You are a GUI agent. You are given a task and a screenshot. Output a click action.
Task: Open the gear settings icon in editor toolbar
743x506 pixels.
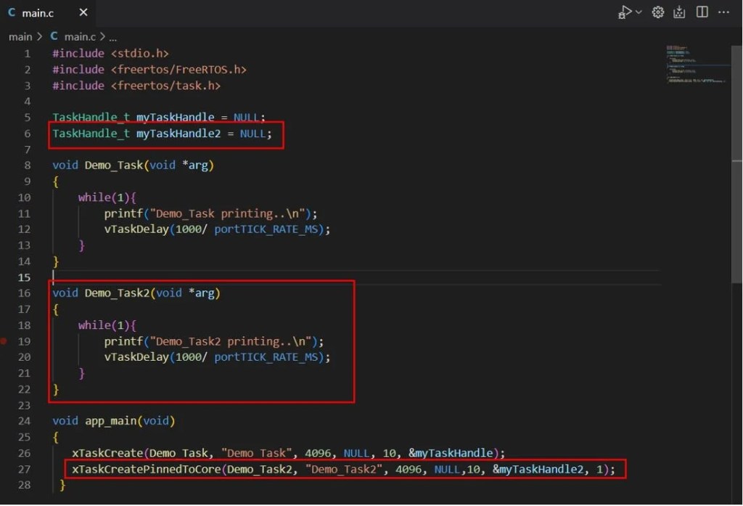point(657,12)
